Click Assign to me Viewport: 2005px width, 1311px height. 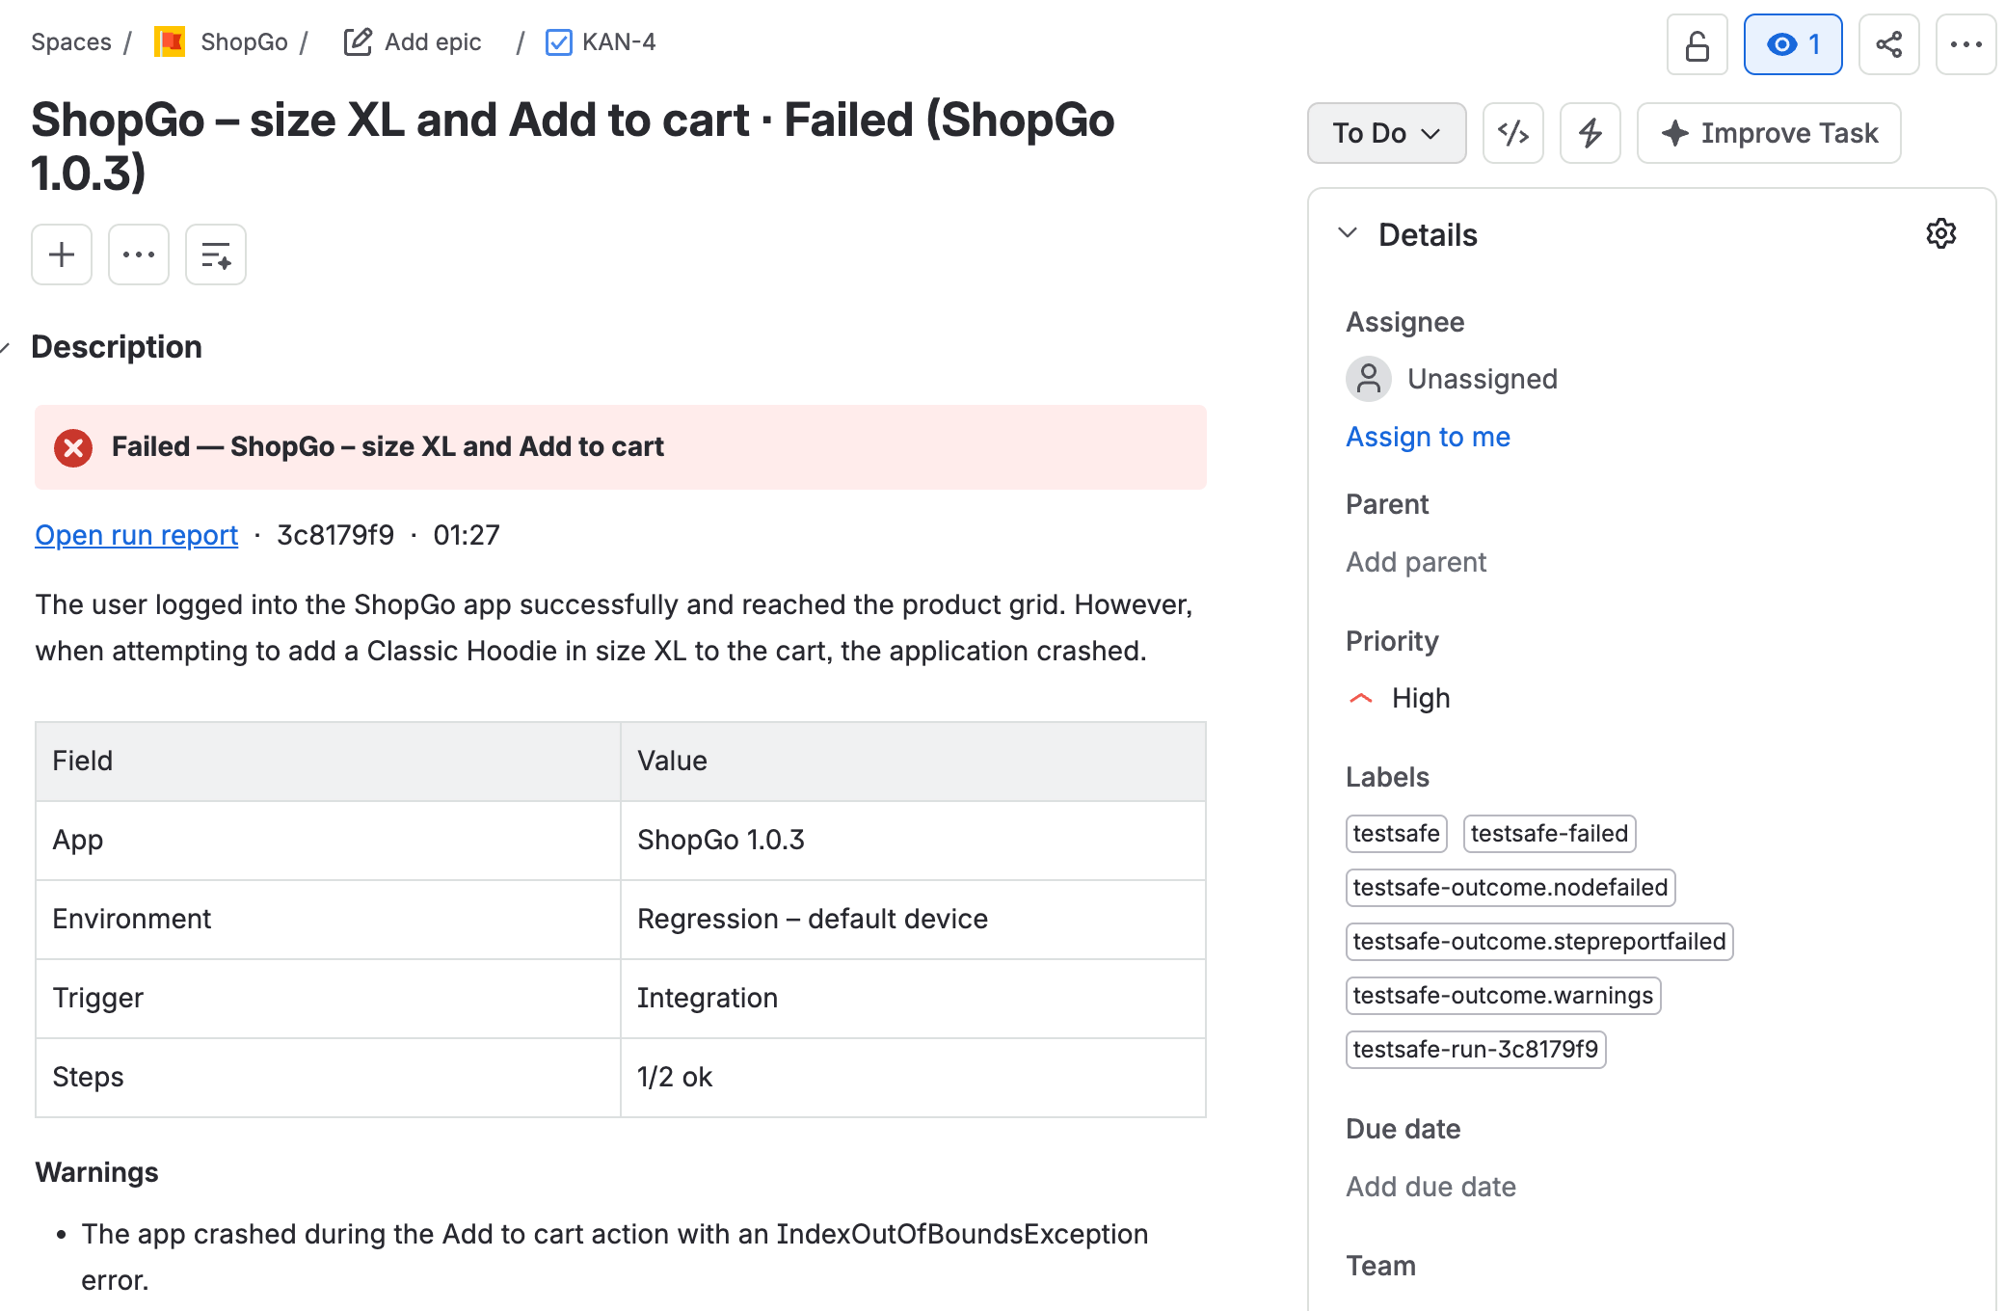tap(1429, 437)
